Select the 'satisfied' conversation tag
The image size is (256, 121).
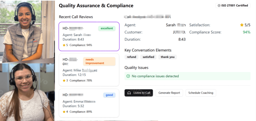click(x=148, y=57)
